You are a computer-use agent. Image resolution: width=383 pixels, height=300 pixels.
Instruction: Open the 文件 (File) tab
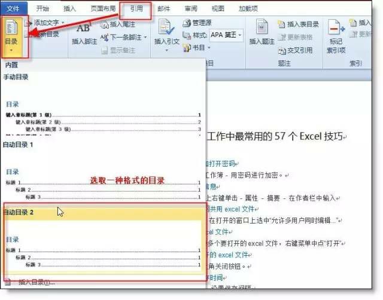tap(13, 9)
